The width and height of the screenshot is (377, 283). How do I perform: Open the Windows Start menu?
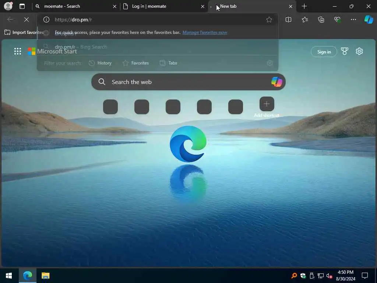tap(9, 276)
